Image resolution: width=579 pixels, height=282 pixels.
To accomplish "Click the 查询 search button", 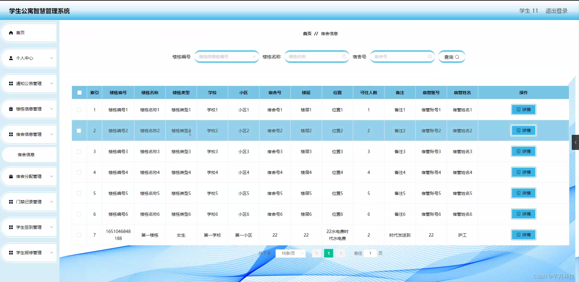I will coord(451,56).
